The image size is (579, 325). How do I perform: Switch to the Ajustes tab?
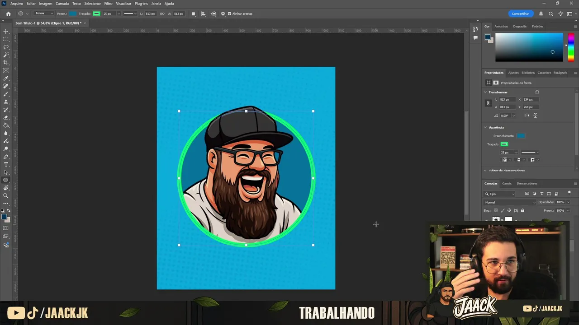[x=513, y=72]
